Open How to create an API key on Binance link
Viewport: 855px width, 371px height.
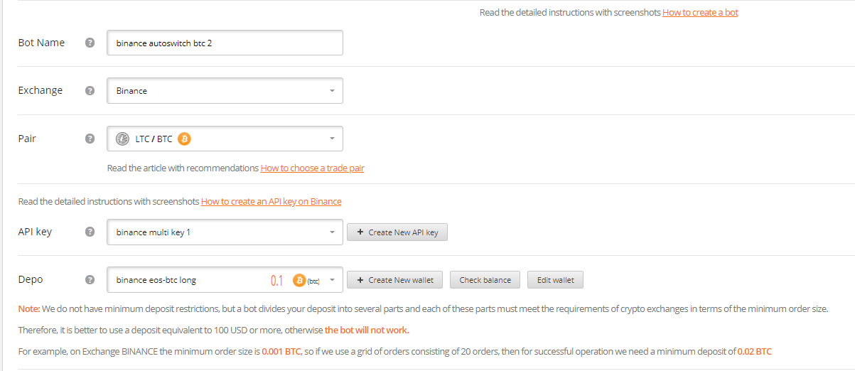click(271, 201)
